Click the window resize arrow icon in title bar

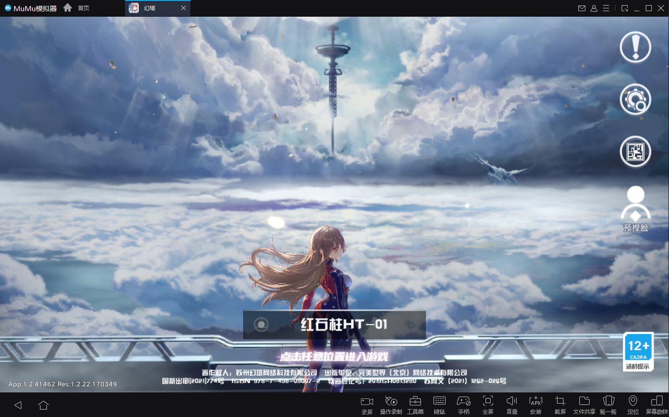[624, 8]
